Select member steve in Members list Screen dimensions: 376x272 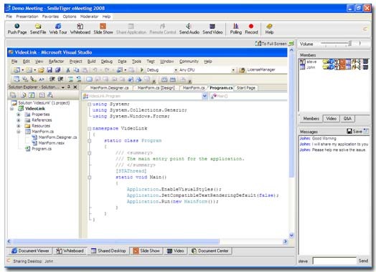point(311,62)
